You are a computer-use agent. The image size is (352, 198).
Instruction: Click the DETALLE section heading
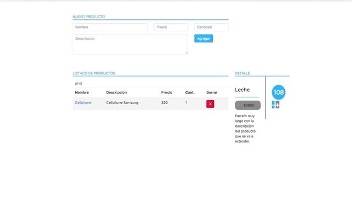(243, 73)
